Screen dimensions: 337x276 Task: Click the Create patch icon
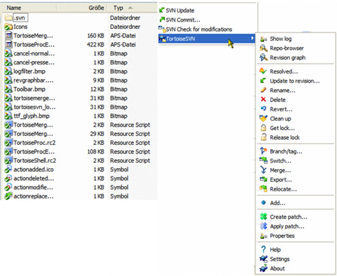click(x=263, y=217)
